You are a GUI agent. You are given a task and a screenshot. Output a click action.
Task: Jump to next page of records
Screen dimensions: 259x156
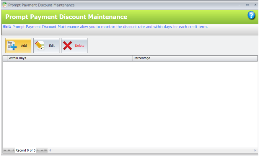[x=42, y=150]
